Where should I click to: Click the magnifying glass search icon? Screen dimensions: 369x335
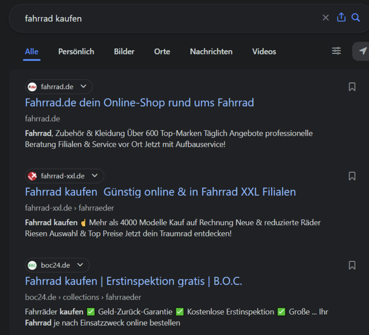point(356,18)
